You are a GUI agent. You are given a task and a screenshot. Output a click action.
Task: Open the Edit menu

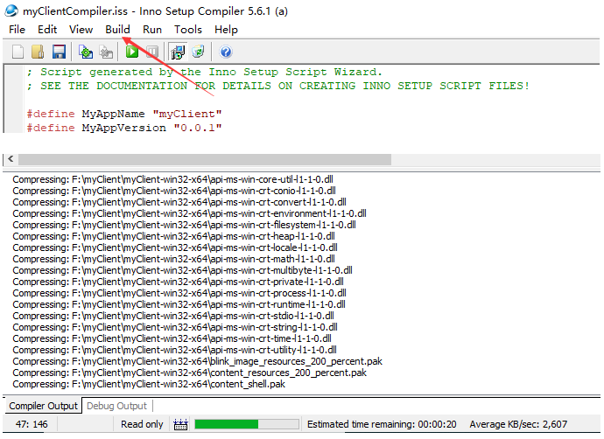click(47, 30)
